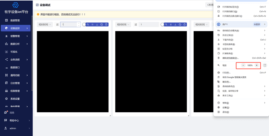This screenshot has width=269, height=136.
Task: Open 相对时间 dropdown in the second panel
Action: point(123,25)
